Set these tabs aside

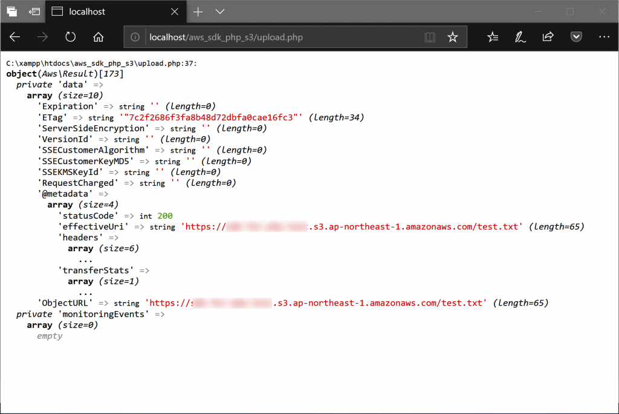click(x=34, y=11)
